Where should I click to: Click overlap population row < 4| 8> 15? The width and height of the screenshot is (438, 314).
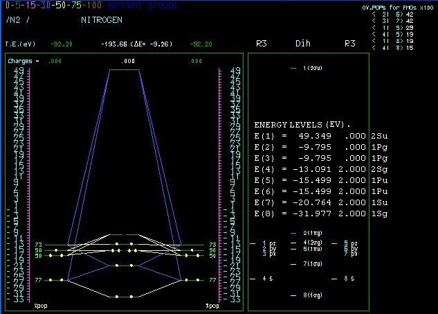pos(393,48)
